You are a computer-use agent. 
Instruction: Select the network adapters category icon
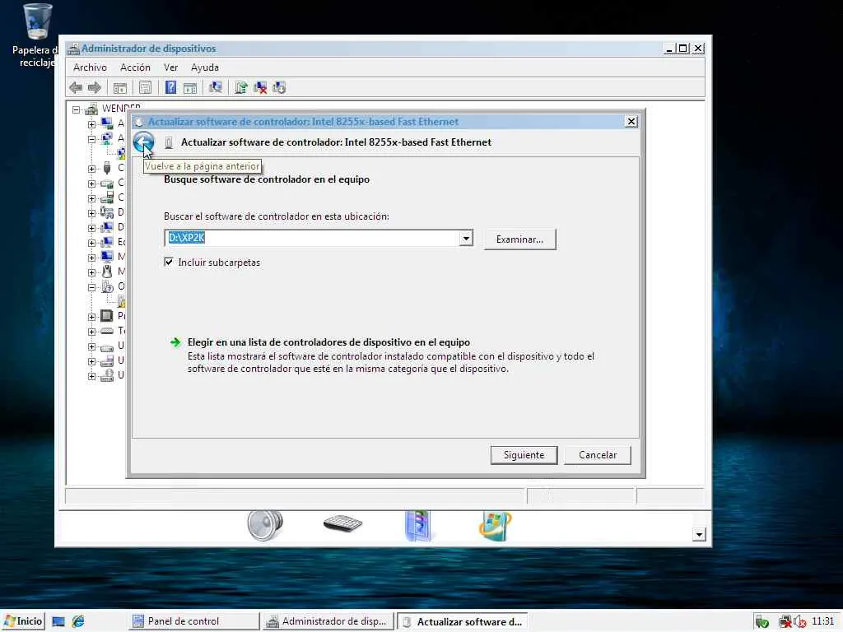(x=107, y=138)
